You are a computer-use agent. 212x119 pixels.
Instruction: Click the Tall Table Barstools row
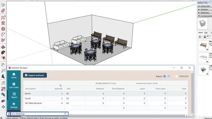point(105,103)
